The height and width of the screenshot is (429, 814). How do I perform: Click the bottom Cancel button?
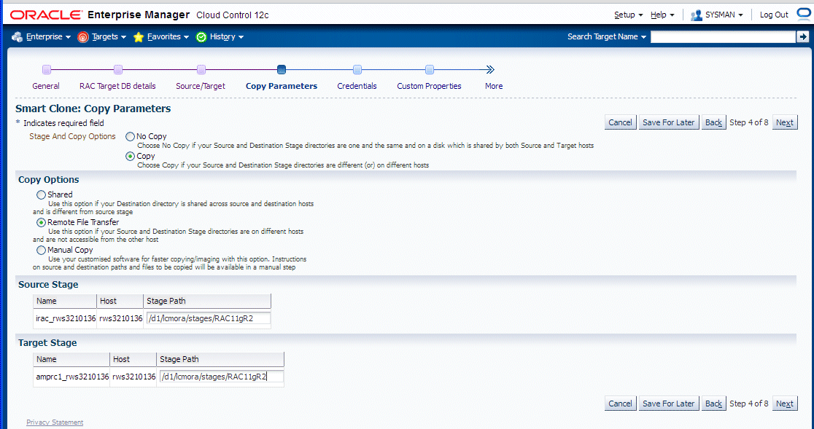(x=621, y=404)
